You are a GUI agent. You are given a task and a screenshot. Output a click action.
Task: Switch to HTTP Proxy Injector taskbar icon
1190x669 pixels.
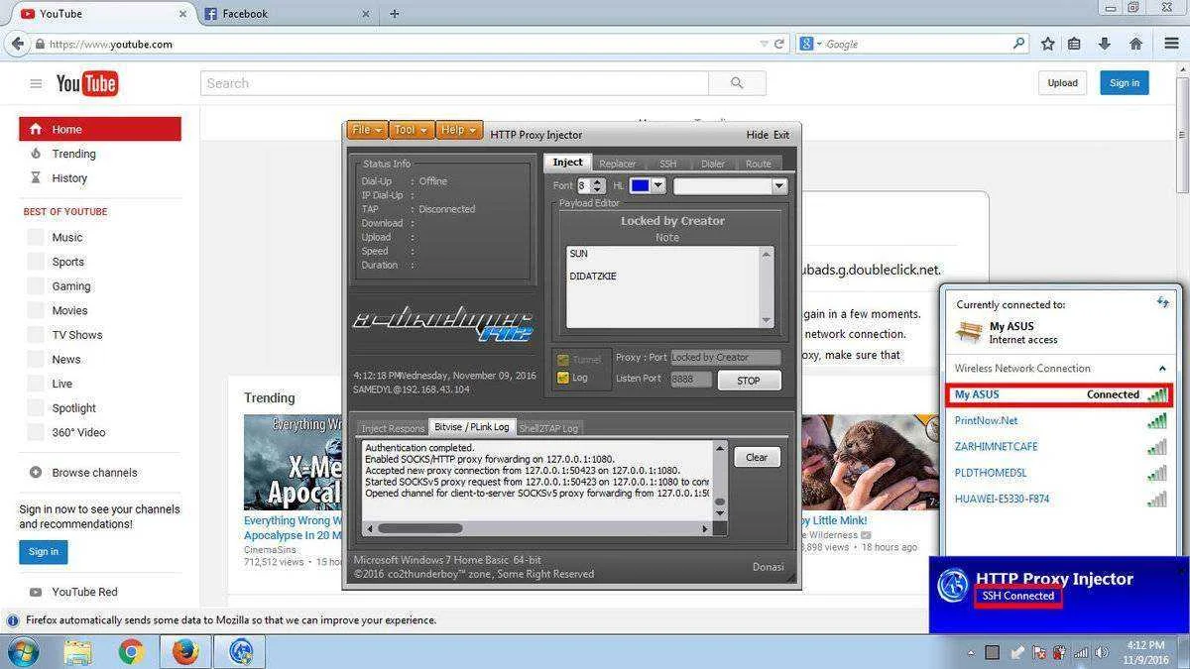tap(241, 651)
